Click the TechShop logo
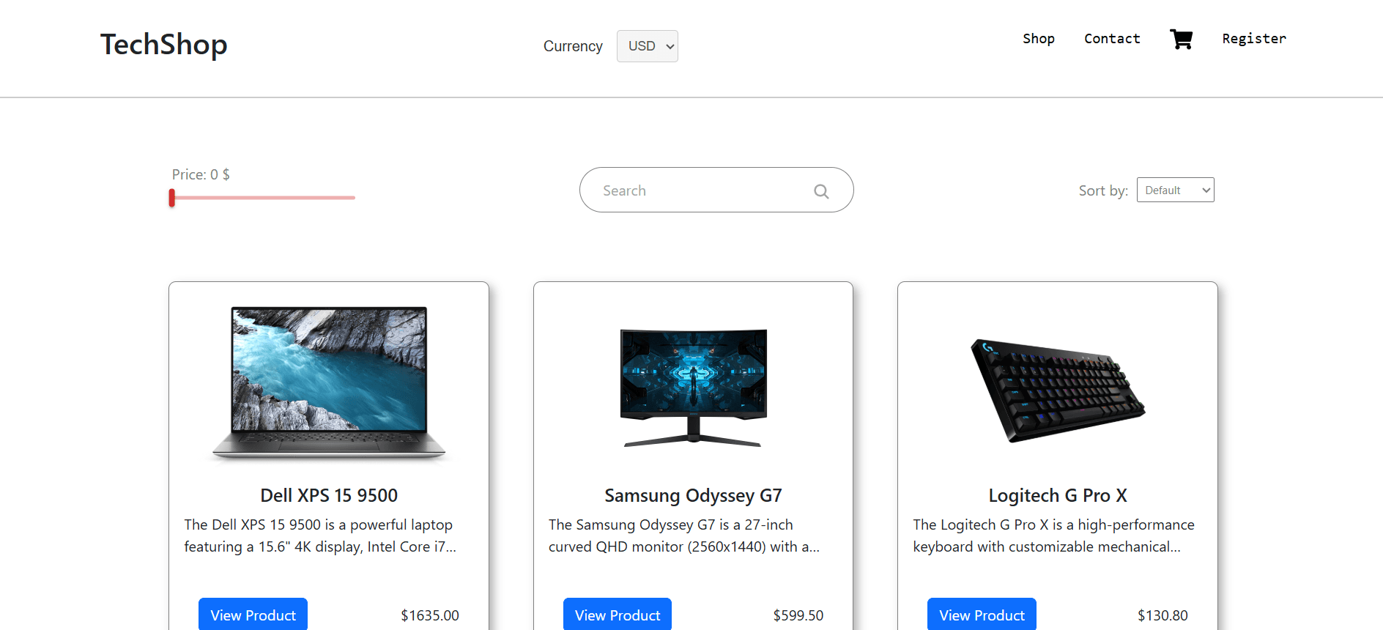Viewport: 1383px width, 630px height. tap(164, 45)
